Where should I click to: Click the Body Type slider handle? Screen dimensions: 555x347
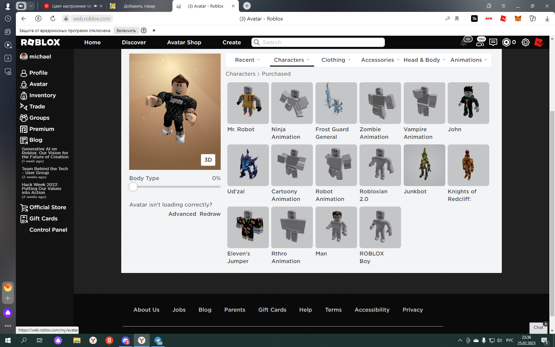point(133,187)
